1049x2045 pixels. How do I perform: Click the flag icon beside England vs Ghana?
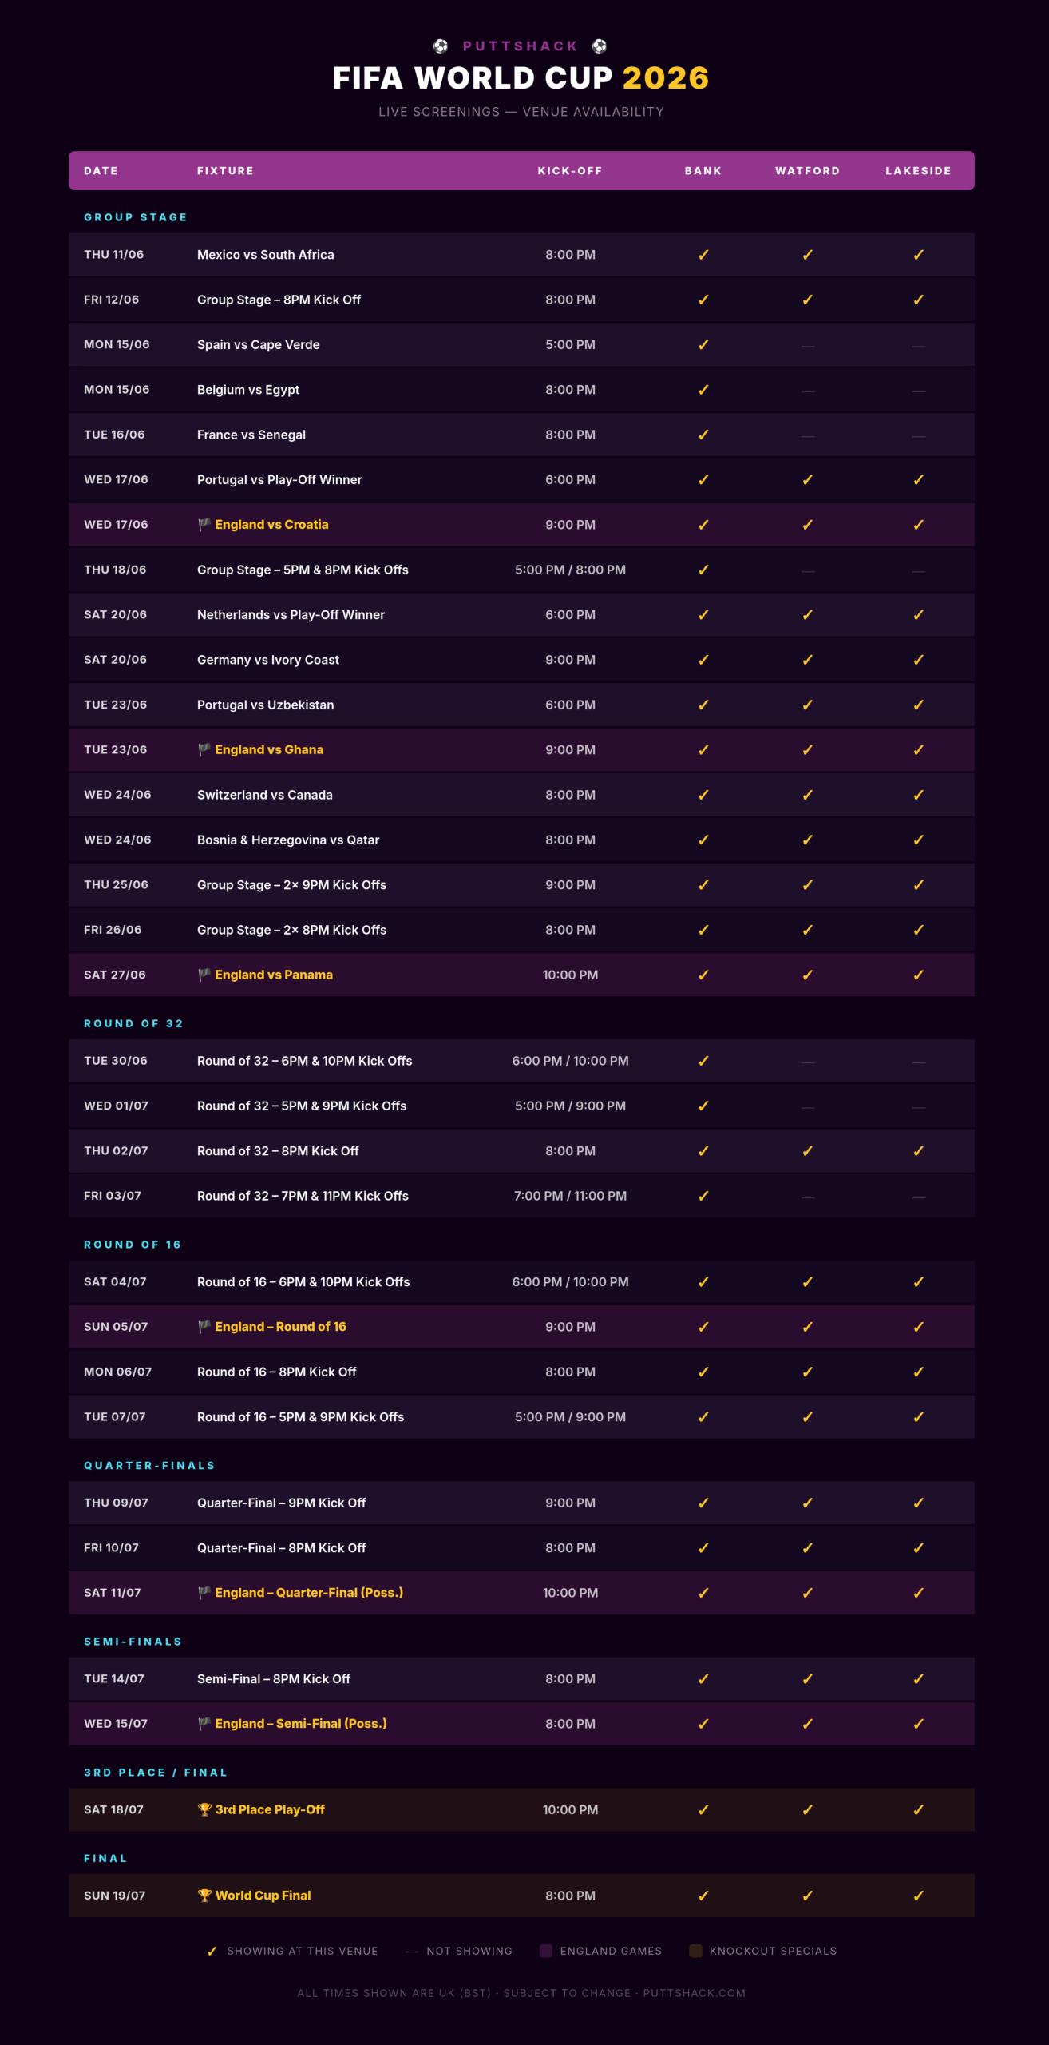[204, 749]
